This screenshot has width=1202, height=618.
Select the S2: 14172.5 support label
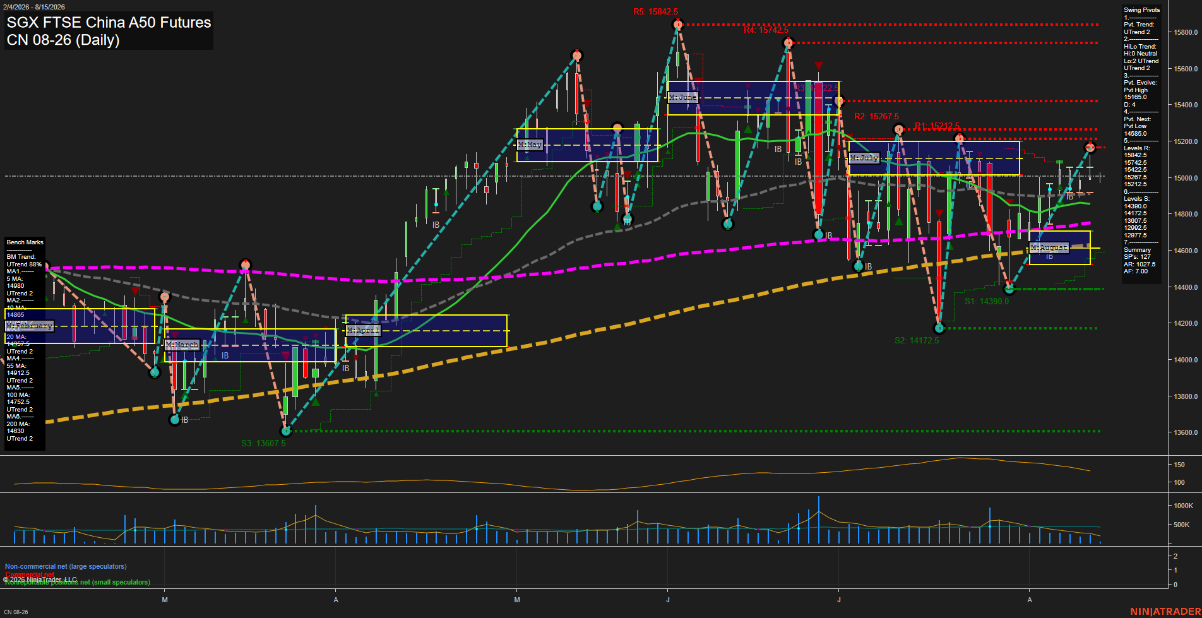click(917, 341)
